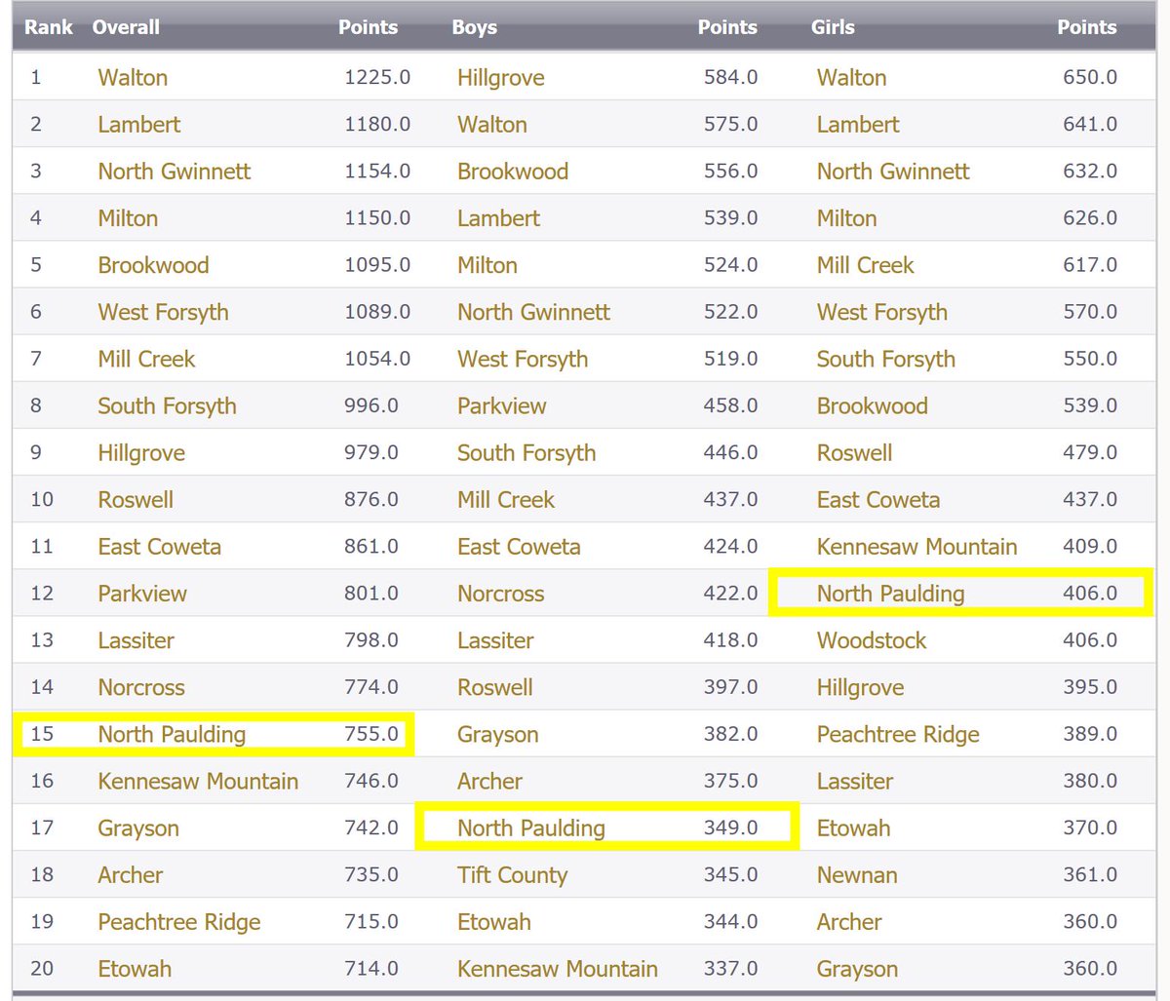Image resolution: width=1170 pixels, height=1001 pixels.
Task: Select Woodstock in the Girls column
Action: tap(872, 640)
